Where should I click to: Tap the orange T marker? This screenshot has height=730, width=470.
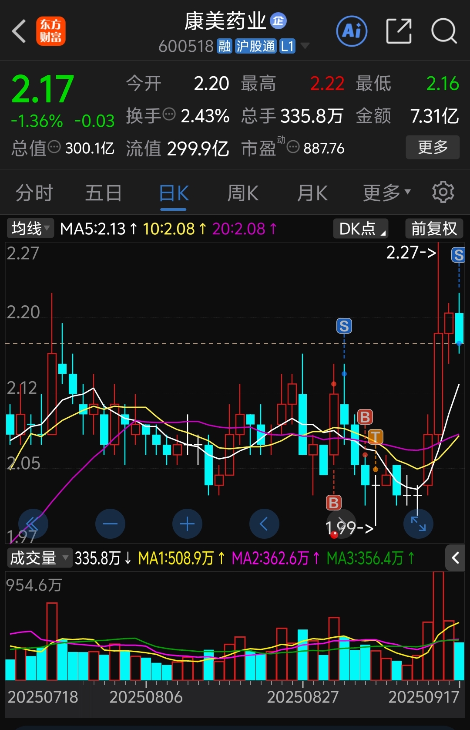[x=376, y=437]
